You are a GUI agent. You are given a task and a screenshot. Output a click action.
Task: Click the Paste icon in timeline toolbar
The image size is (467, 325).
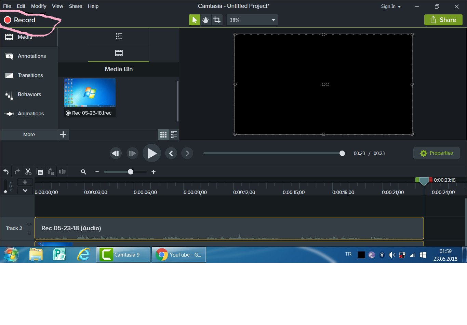[x=51, y=172]
